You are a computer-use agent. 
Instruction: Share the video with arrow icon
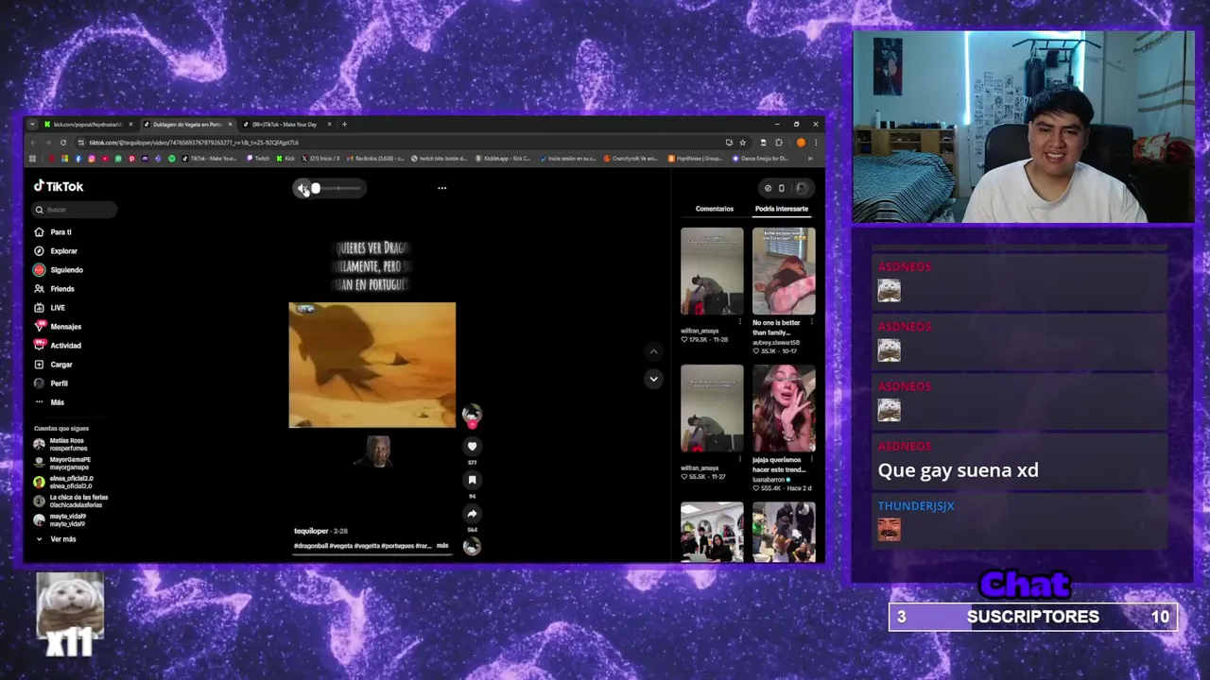tap(472, 514)
